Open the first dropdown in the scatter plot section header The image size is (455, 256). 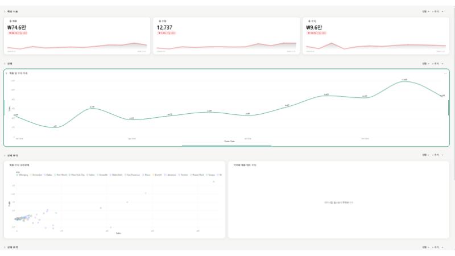[425, 155]
